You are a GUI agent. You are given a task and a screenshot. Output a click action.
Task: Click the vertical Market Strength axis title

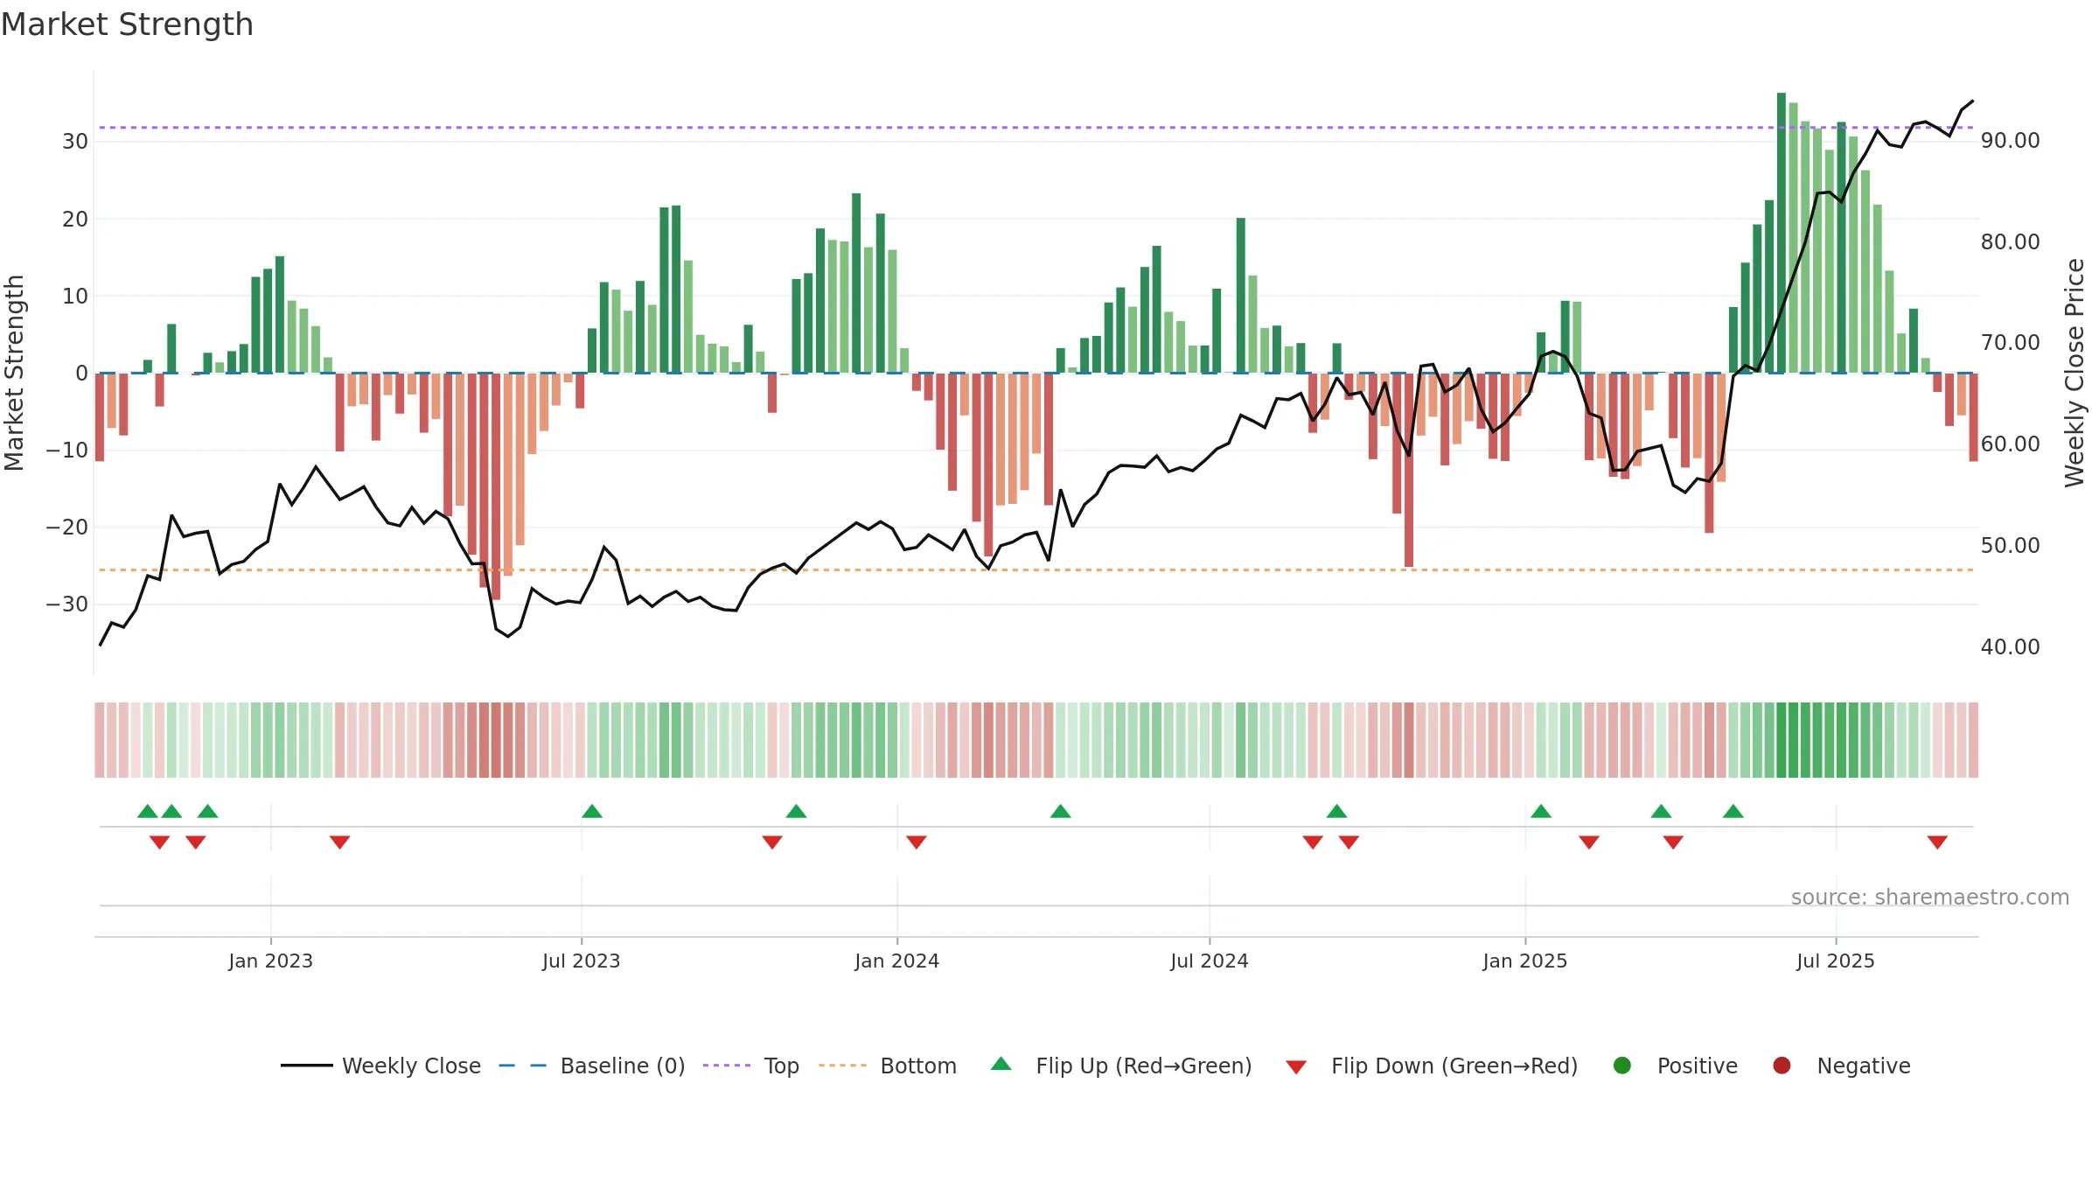pos(14,373)
